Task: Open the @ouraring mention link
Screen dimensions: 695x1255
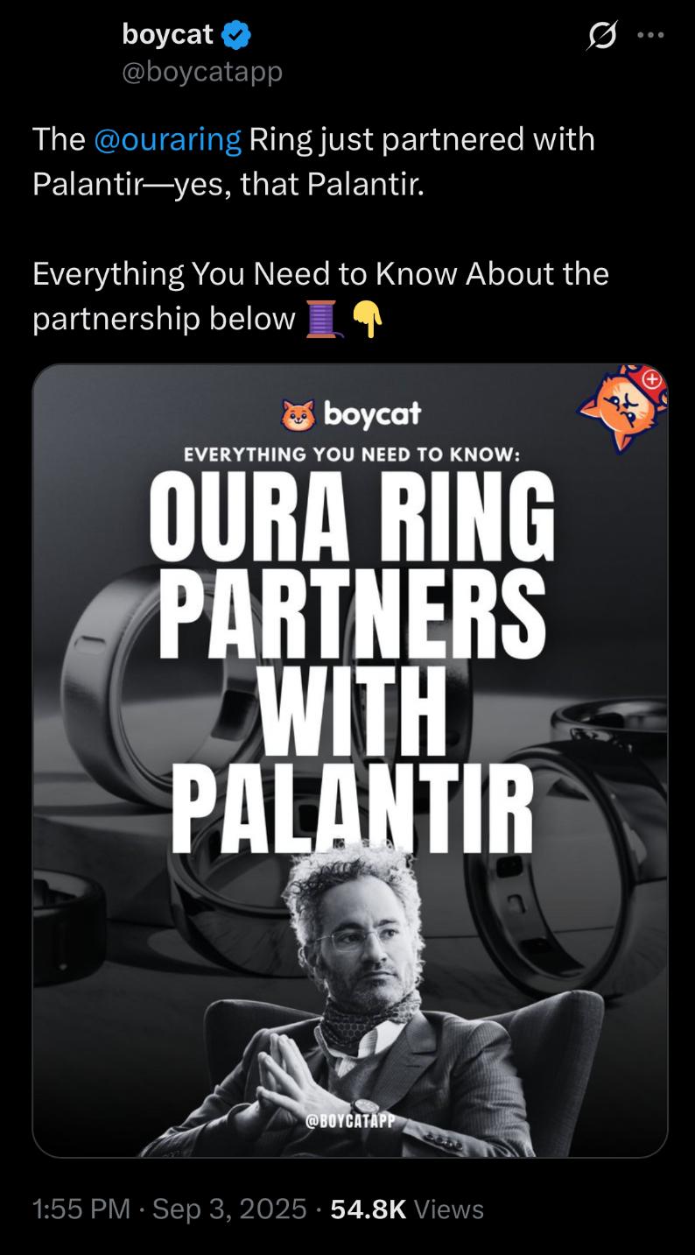Action: [167, 139]
